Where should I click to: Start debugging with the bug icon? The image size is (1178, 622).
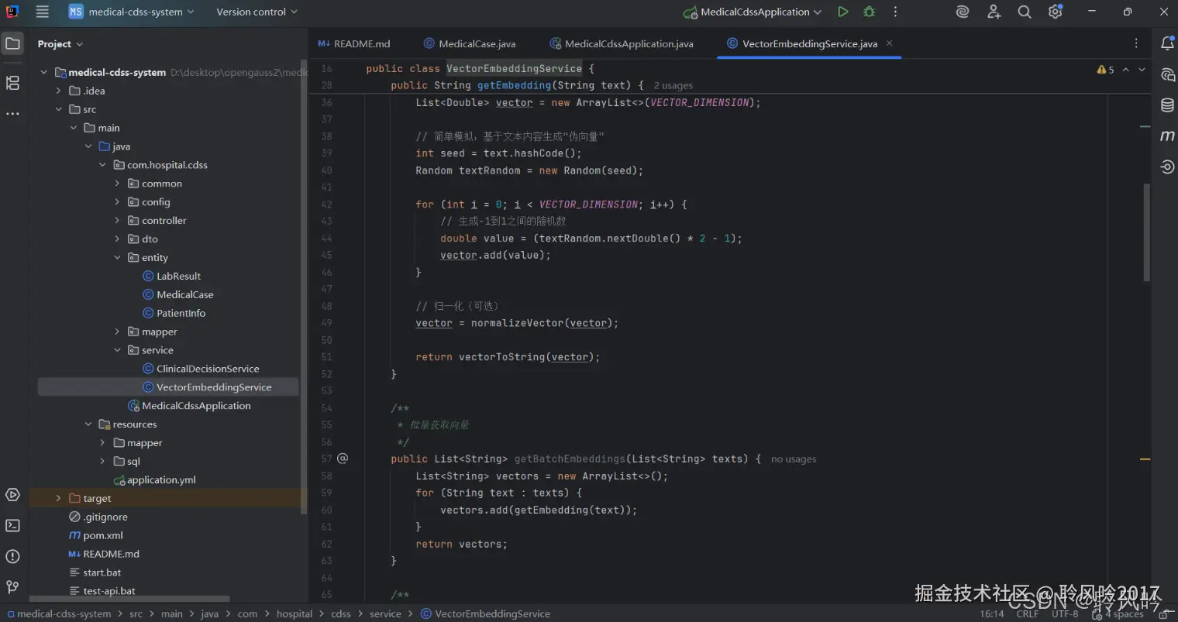click(869, 12)
